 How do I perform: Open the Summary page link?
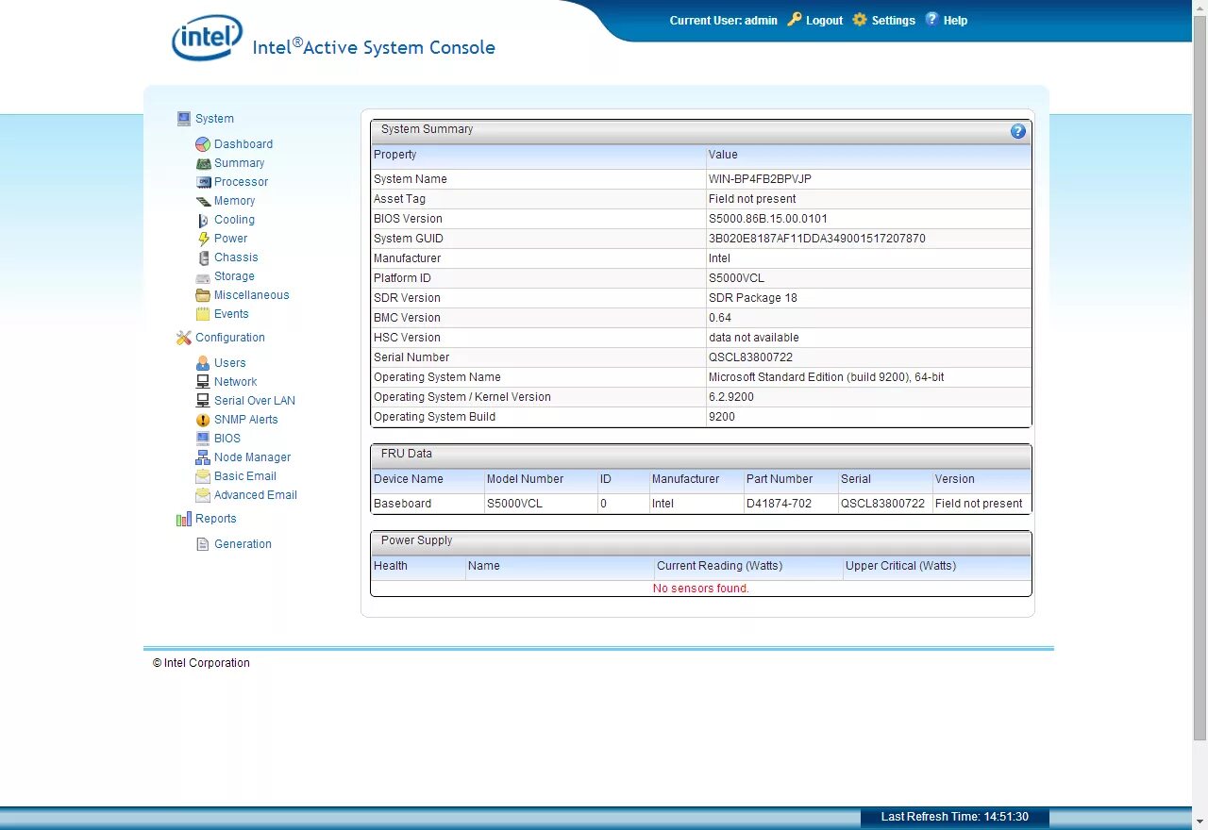[x=240, y=163]
